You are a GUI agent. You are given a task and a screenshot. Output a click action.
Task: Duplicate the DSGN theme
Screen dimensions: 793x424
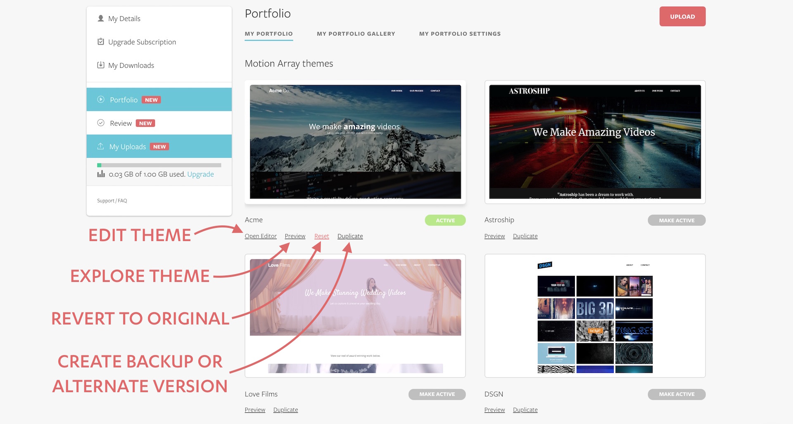525,410
